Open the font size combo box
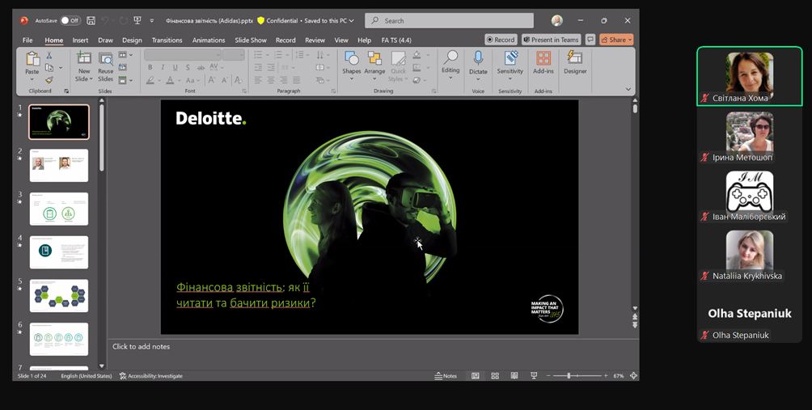812x410 pixels. tap(234, 55)
